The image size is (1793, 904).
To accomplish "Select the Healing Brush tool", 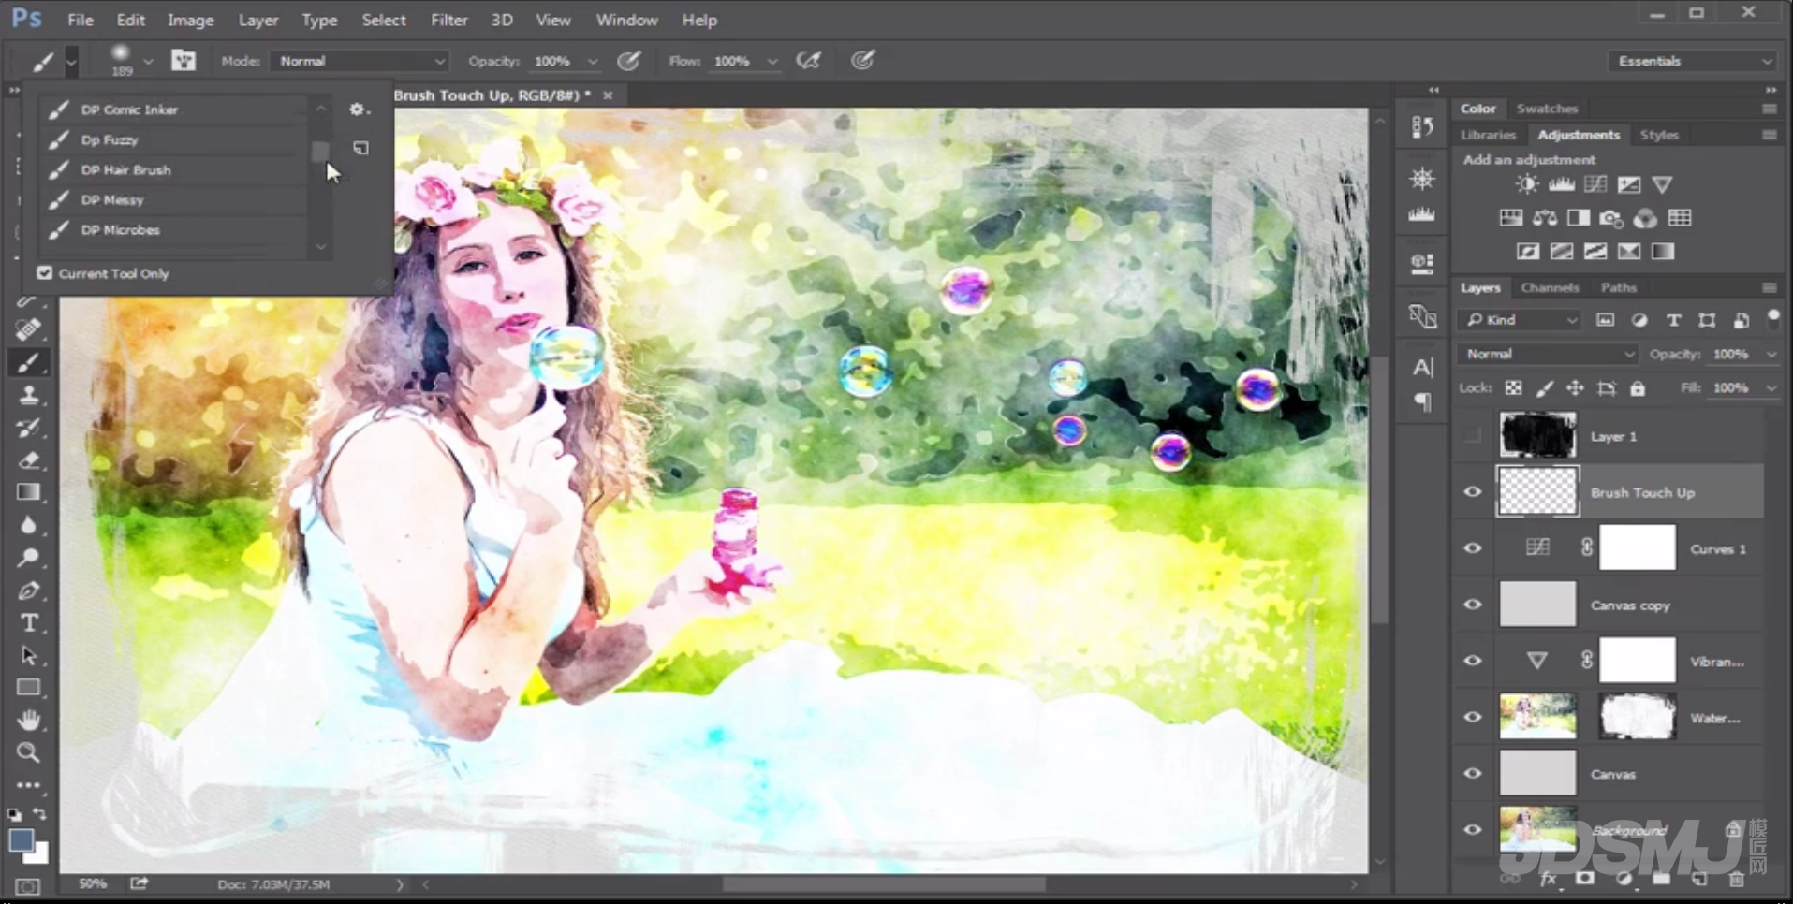I will click(28, 329).
